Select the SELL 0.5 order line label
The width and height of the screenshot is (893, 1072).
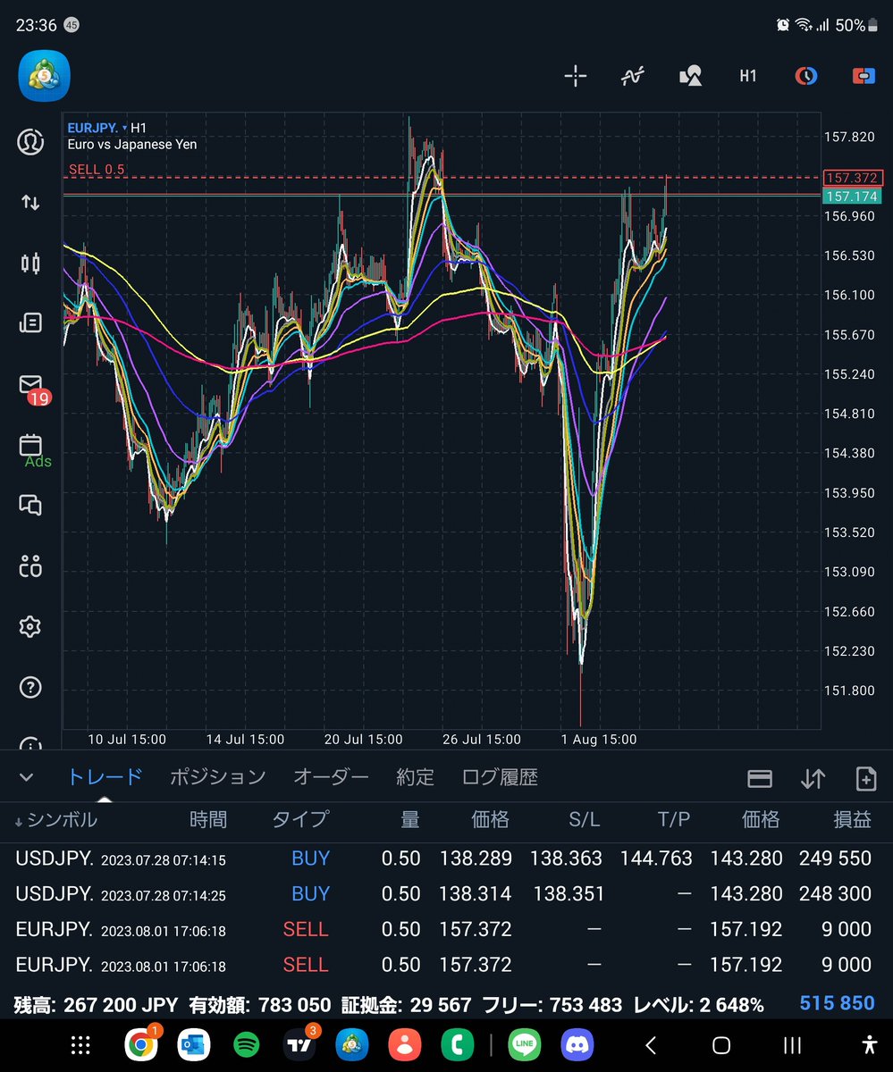[x=97, y=169]
